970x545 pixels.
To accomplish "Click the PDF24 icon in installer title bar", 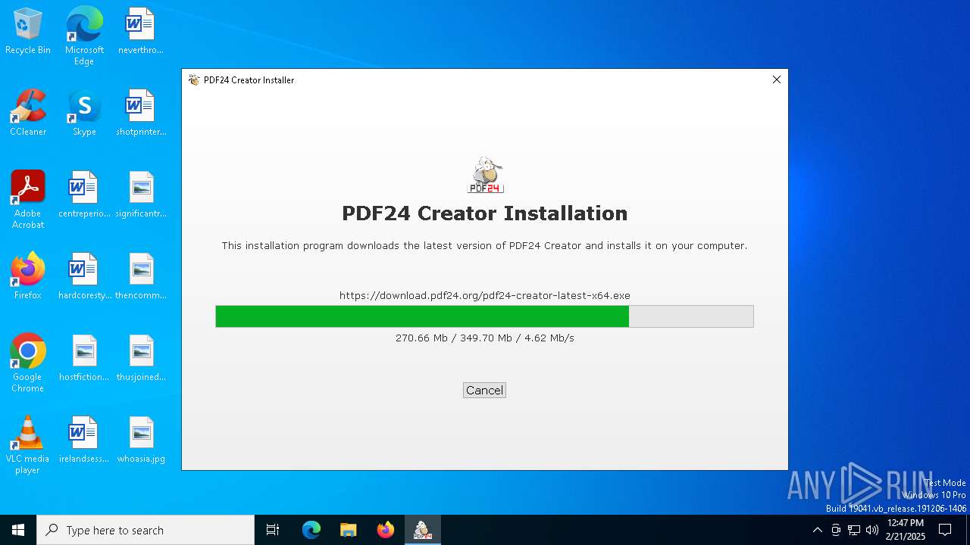I will [x=194, y=79].
